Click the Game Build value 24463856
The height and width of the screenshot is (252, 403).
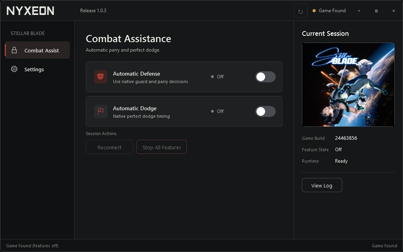[x=346, y=138]
